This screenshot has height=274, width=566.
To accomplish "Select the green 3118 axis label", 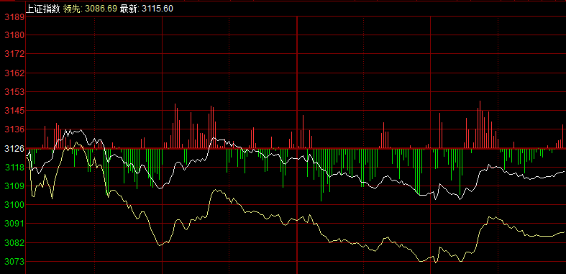I will tap(15, 167).
